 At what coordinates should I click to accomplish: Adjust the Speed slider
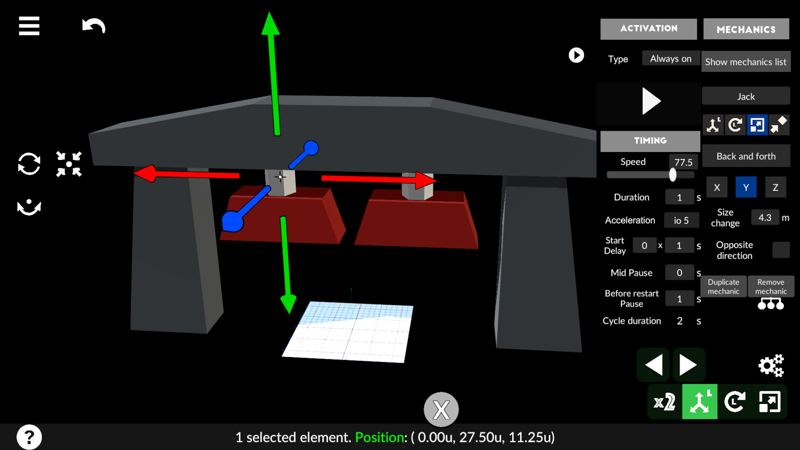pos(672,175)
